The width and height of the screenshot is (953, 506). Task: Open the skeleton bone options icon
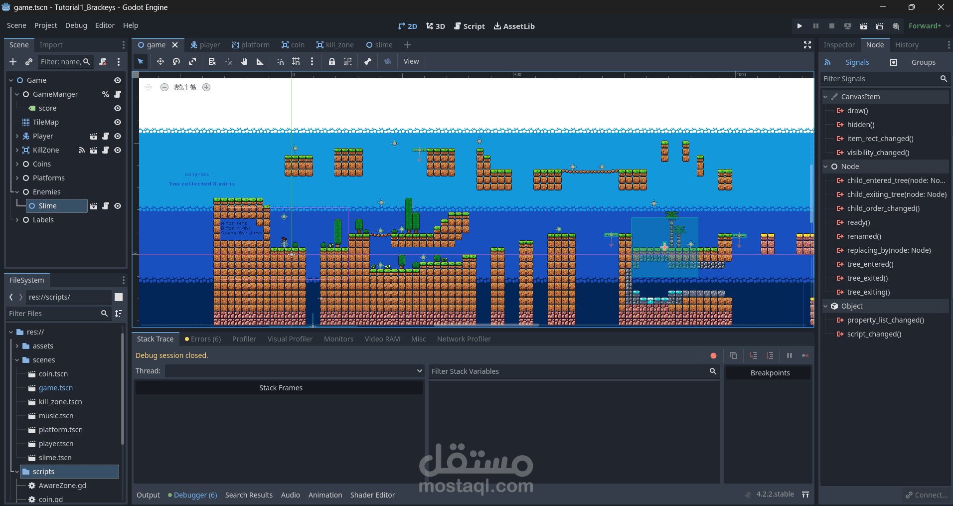368,61
